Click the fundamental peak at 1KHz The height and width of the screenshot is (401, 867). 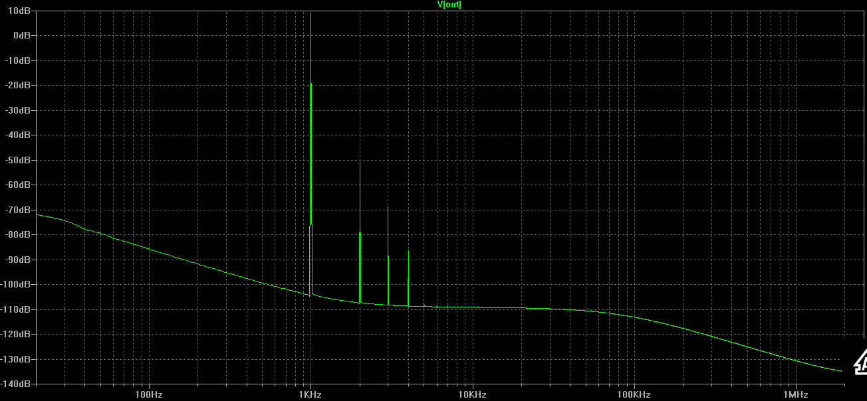pyautogui.click(x=310, y=153)
